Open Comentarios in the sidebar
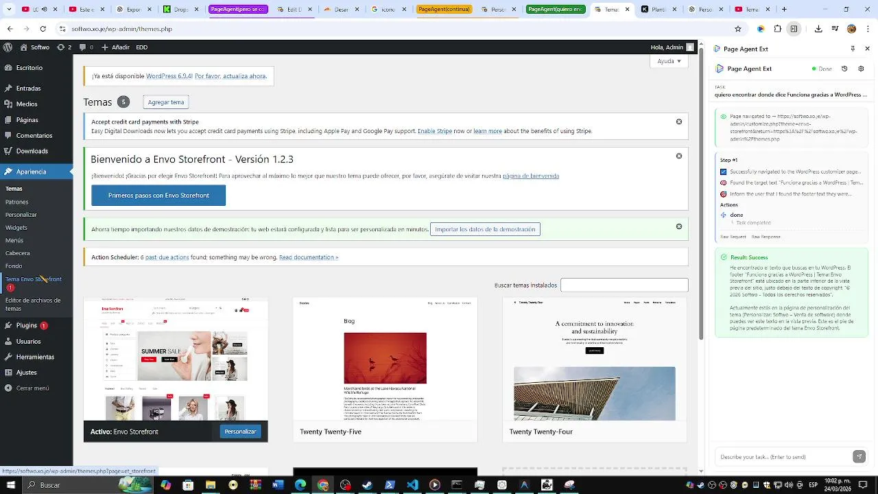This screenshot has width=878, height=494. (34, 136)
